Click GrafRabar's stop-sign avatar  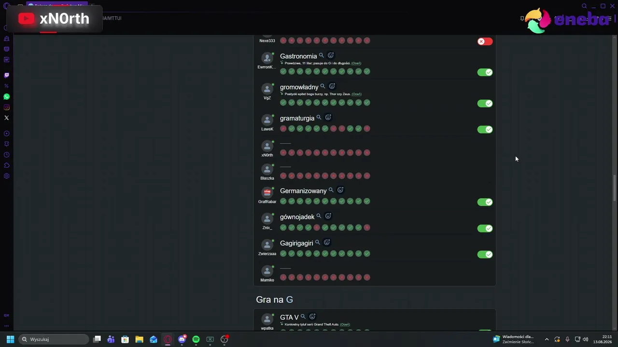[267, 192]
